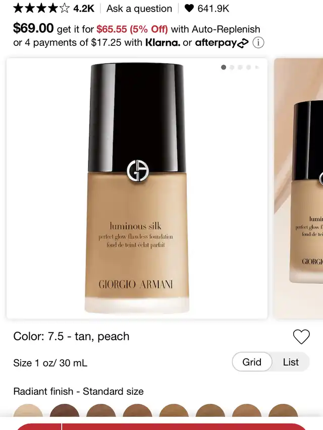
Task: Tap the heart outline to love this shade
Action: click(x=301, y=336)
